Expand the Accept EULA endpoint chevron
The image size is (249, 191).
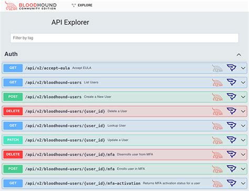click(x=243, y=68)
